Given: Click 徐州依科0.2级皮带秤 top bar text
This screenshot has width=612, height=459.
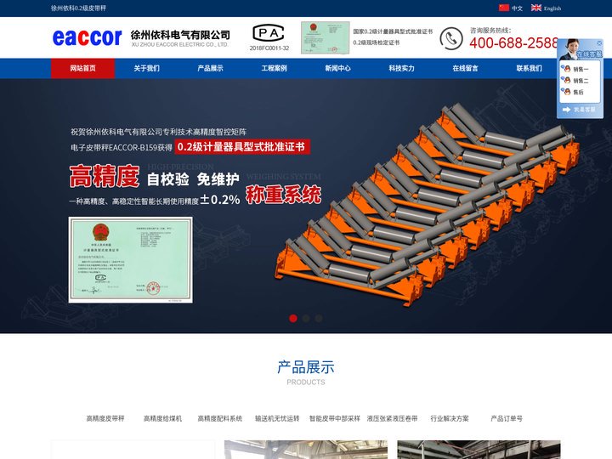Looking at the screenshot, I should coord(78,8).
